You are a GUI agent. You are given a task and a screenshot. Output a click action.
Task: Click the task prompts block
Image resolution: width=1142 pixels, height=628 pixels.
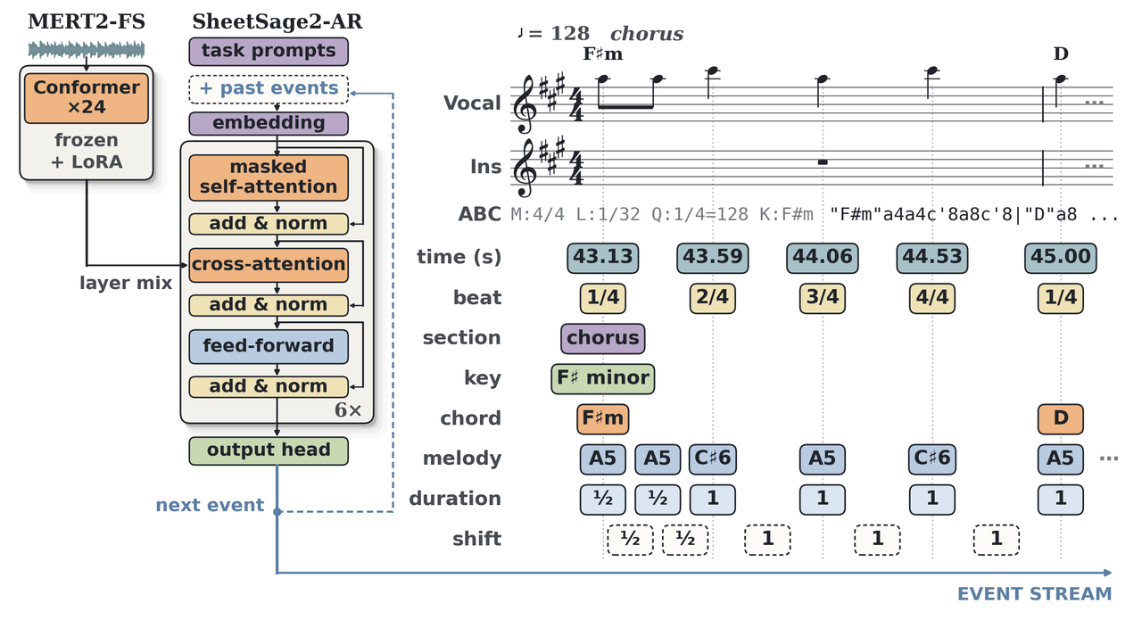coord(269,51)
